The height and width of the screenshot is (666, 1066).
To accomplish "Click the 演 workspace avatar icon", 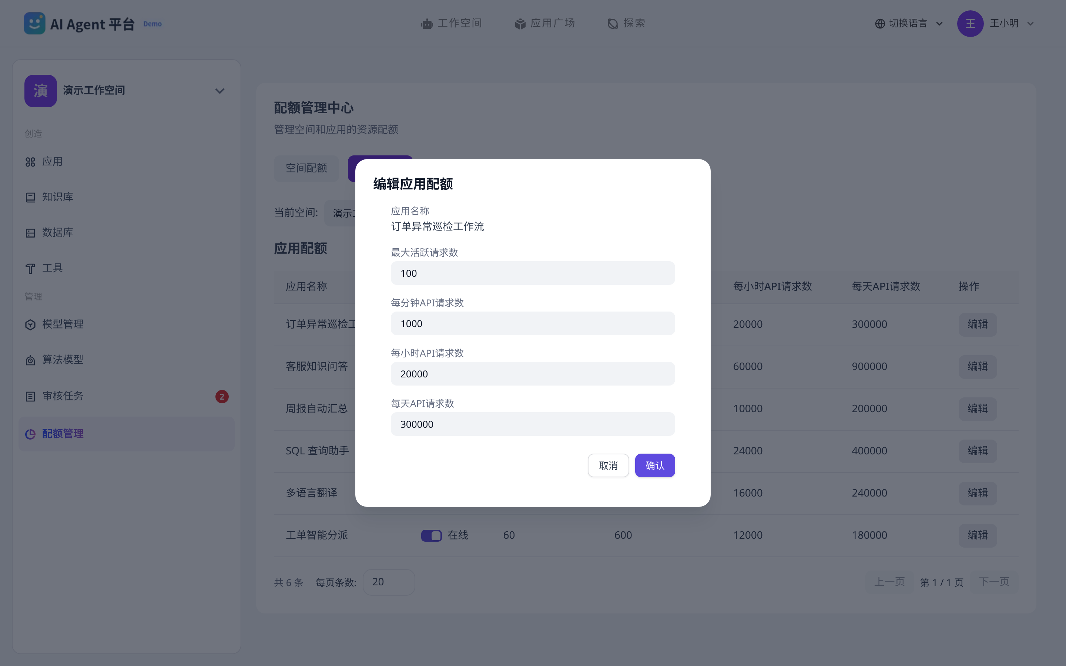I will (x=40, y=91).
